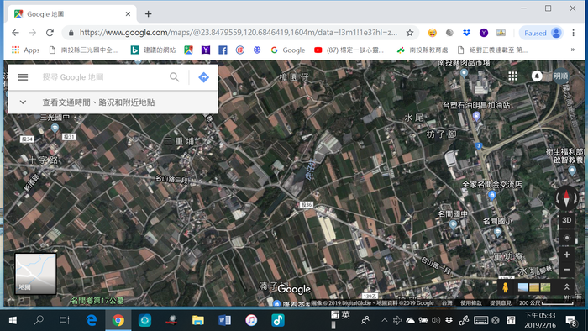This screenshot has width=588, height=331.
Task: Open the Yahoo bookmark icon
Action: tap(206, 50)
